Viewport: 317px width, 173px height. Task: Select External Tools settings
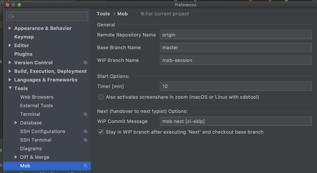(x=36, y=106)
